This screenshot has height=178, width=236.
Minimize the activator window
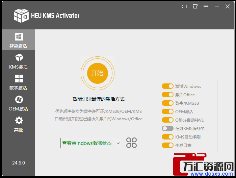(x=217, y=6)
